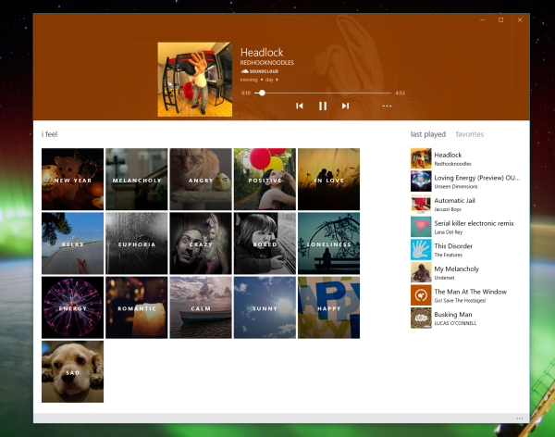The width and height of the screenshot is (555, 437).
Task: Choose the Happy mood tile
Action: pyautogui.click(x=329, y=307)
